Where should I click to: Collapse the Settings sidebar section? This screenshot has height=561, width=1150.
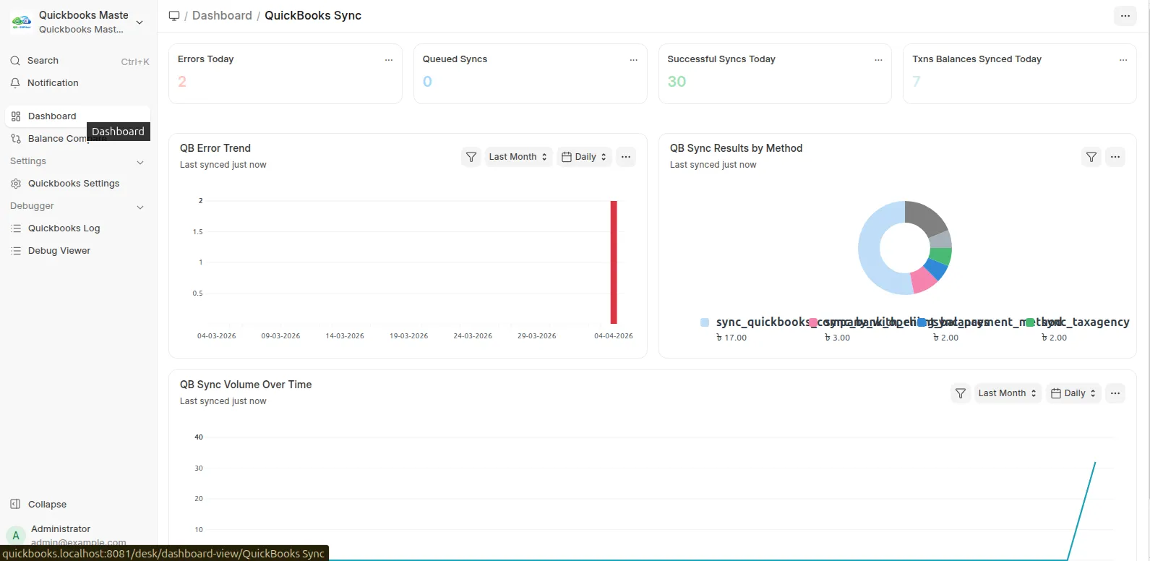[x=140, y=162]
